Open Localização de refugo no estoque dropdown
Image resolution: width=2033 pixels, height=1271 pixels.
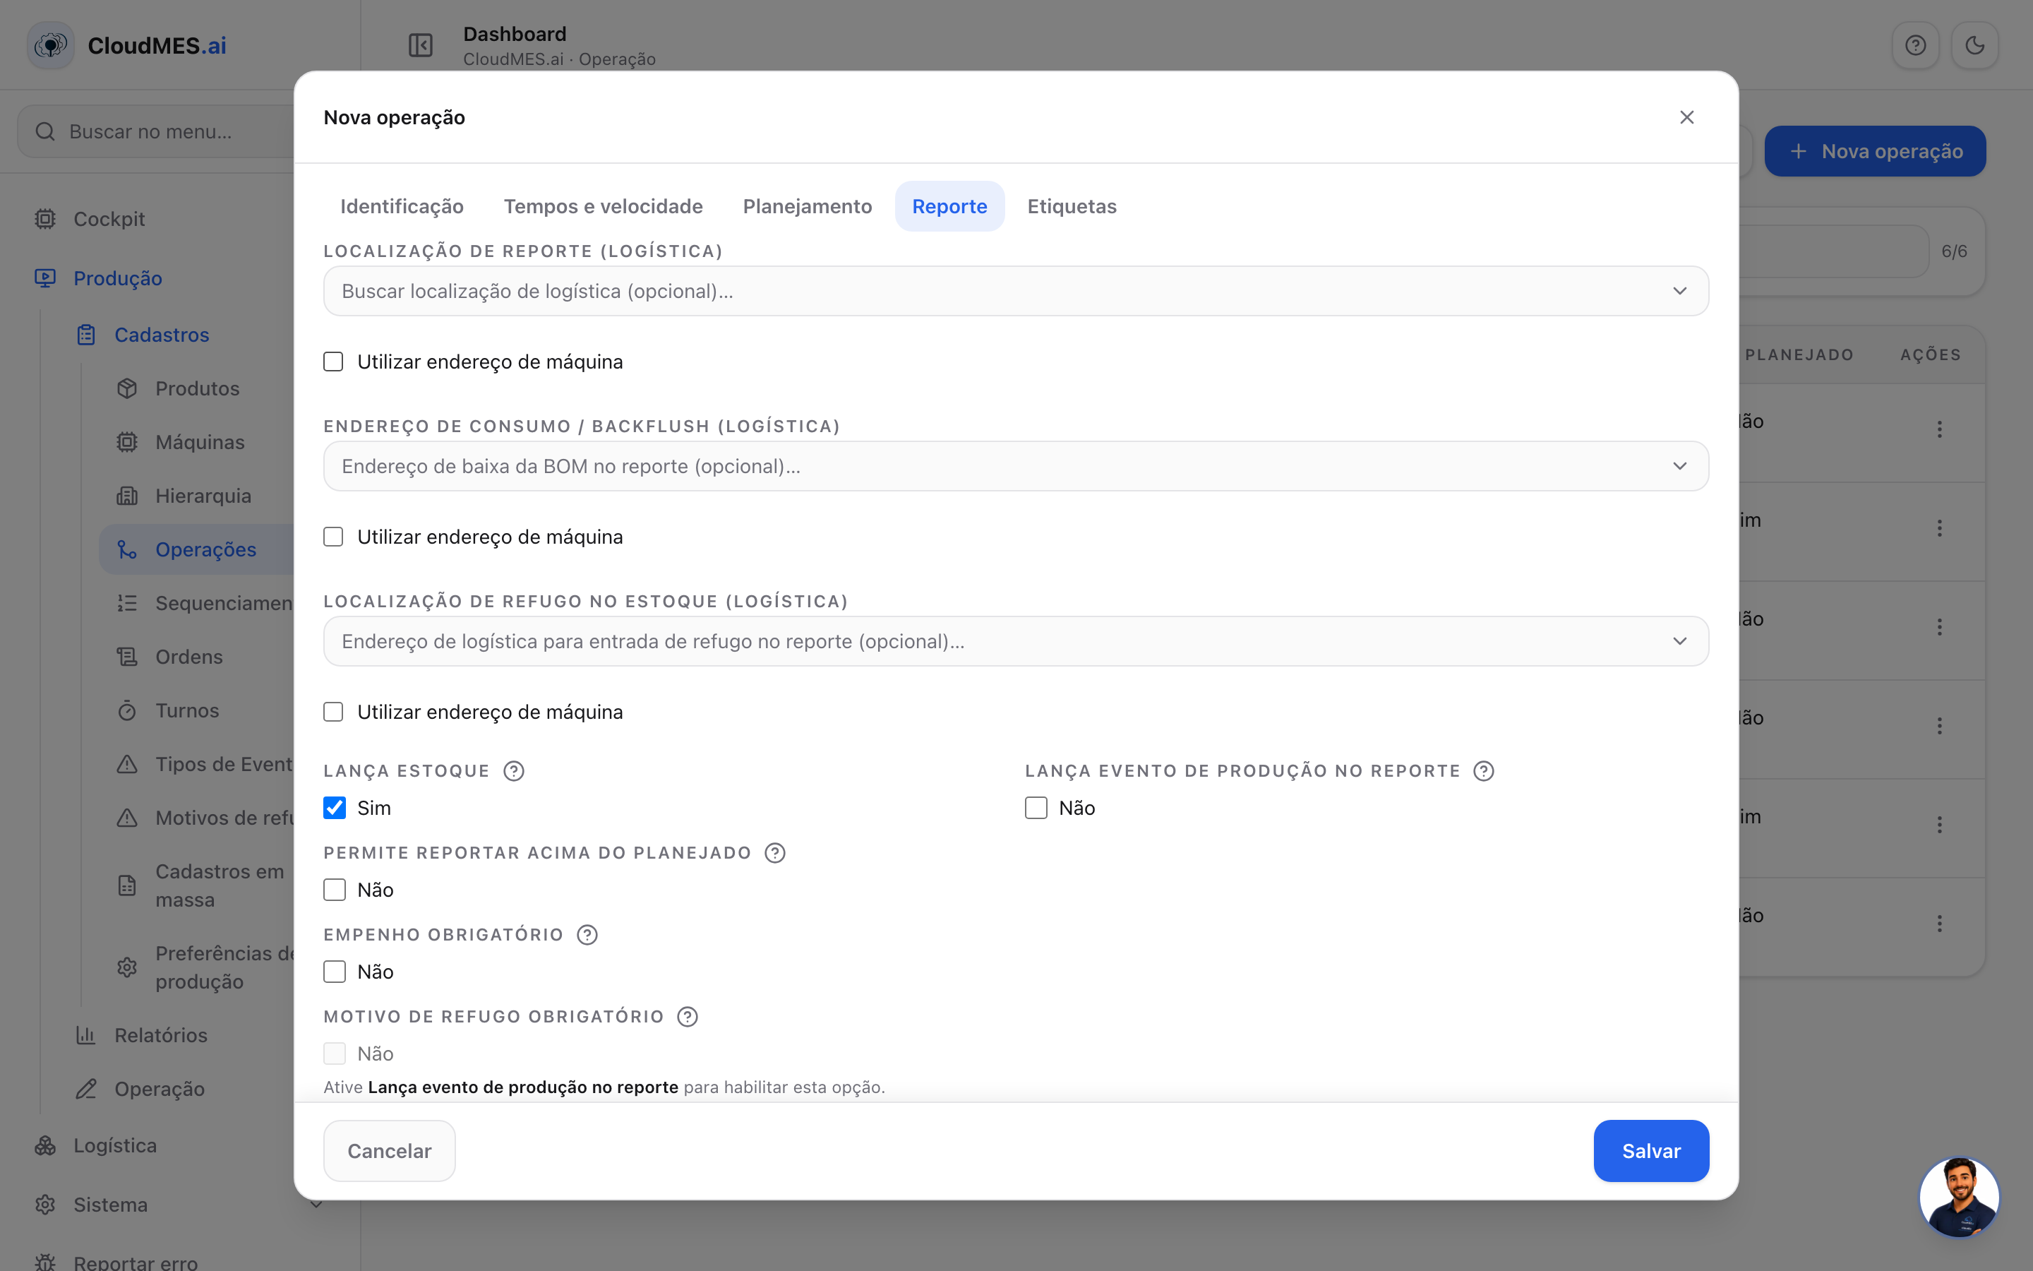pyautogui.click(x=1016, y=641)
